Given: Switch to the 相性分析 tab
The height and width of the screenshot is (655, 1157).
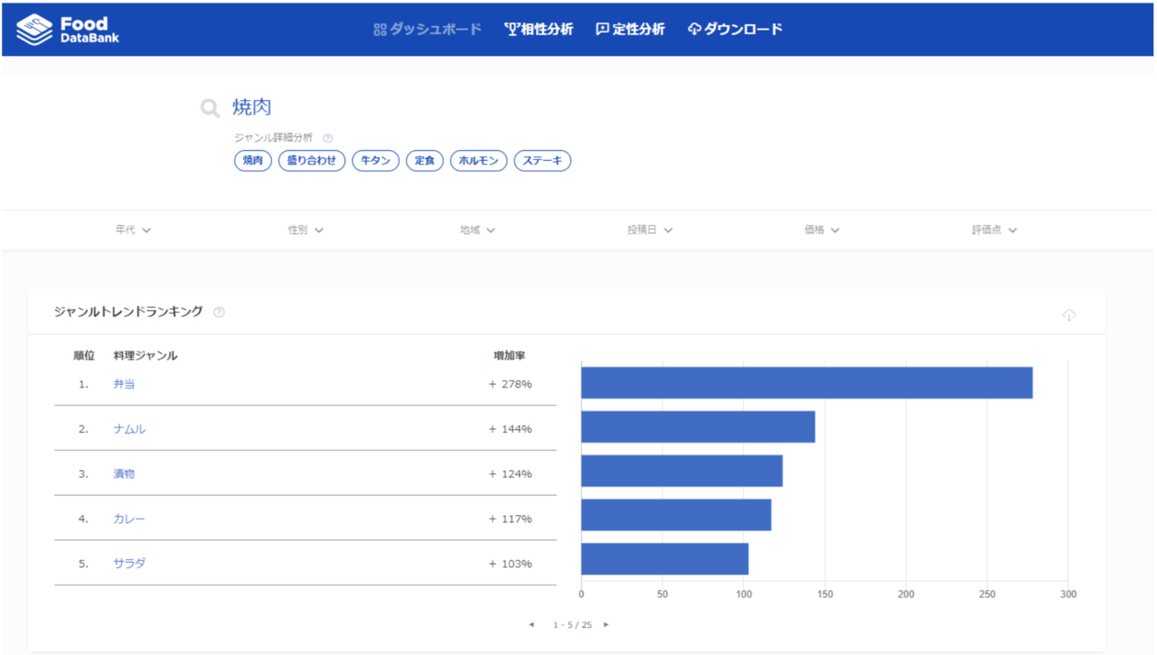Looking at the screenshot, I should (539, 29).
